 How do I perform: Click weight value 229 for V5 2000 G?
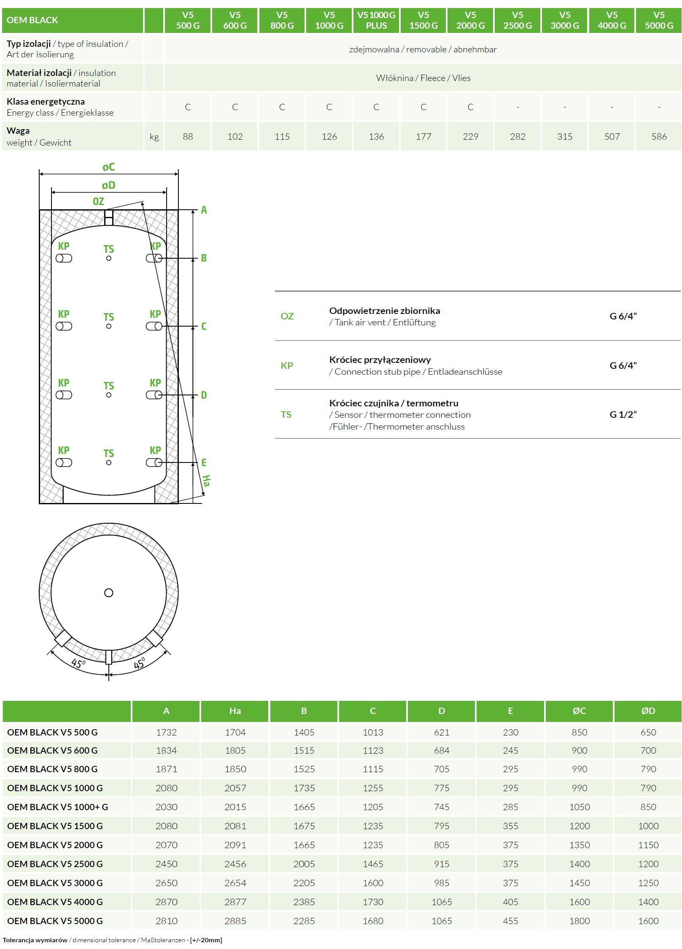470,136
